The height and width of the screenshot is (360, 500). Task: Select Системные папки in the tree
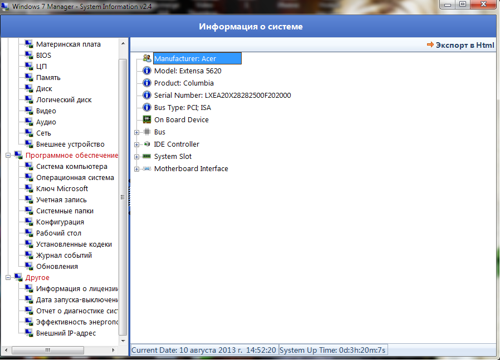(x=65, y=211)
